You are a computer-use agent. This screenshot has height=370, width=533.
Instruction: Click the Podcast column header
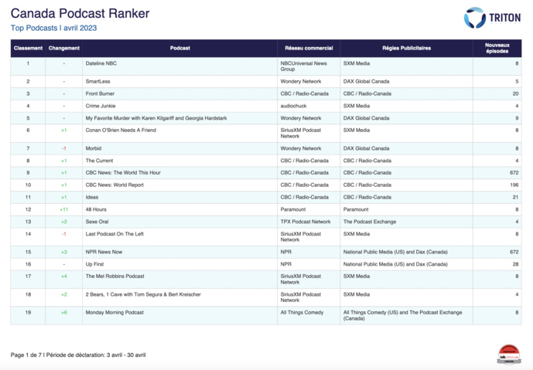click(179, 48)
